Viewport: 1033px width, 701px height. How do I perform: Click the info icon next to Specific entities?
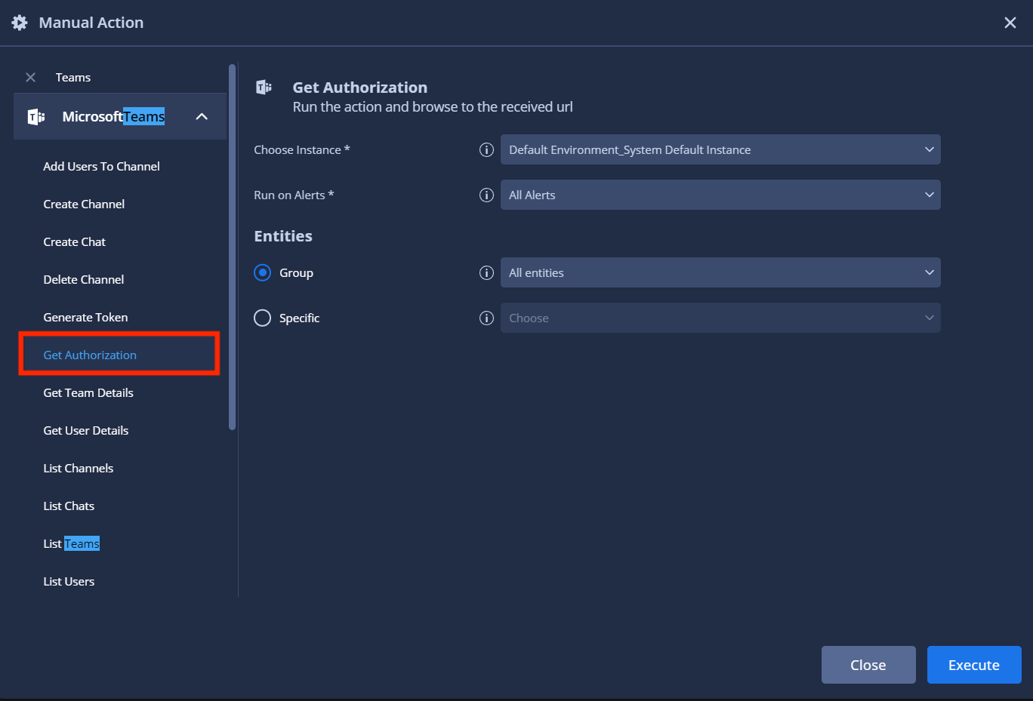pos(486,318)
